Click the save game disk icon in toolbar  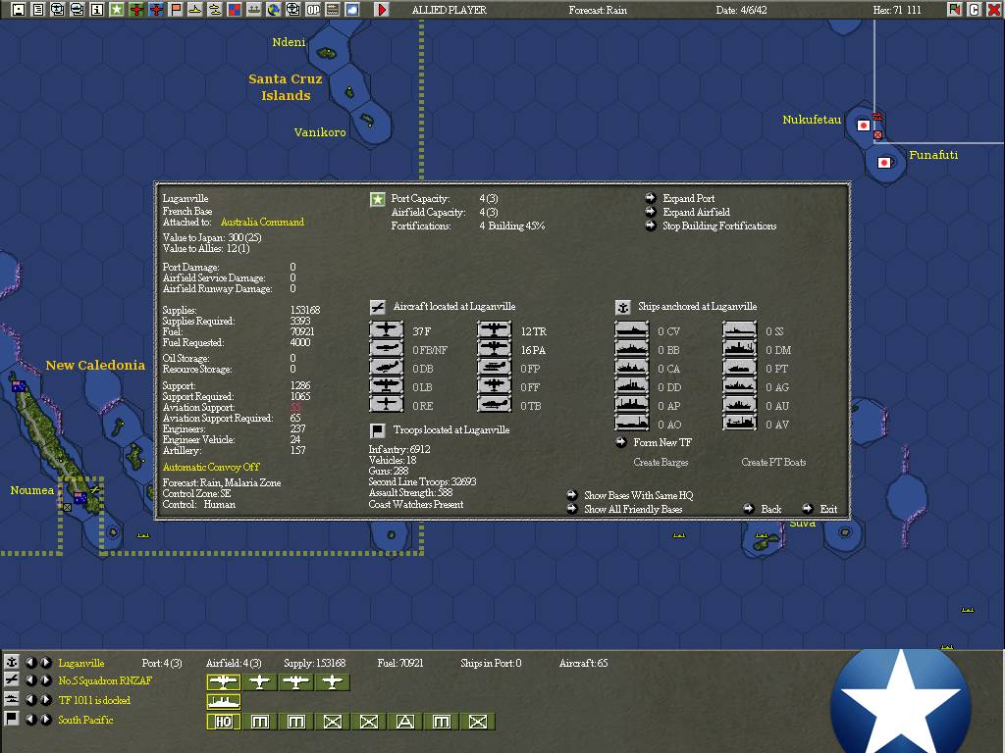tap(19, 10)
